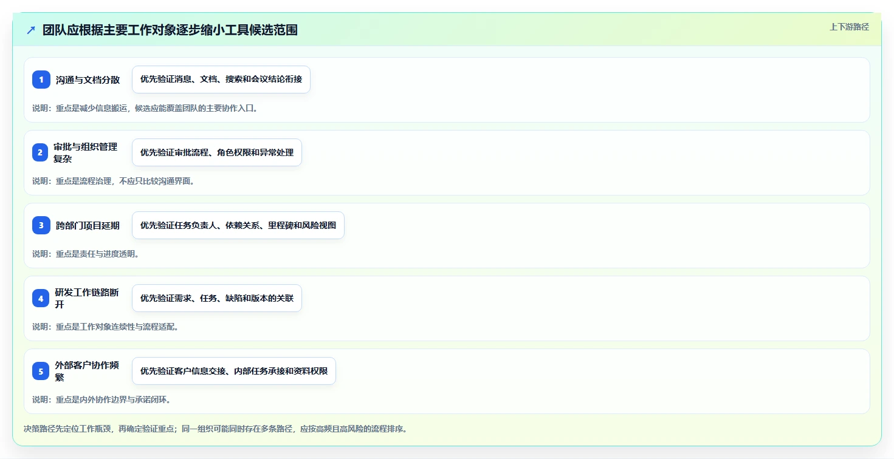
Task: Click the number 4 step badge
Action: pyautogui.click(x=41, y=298)
